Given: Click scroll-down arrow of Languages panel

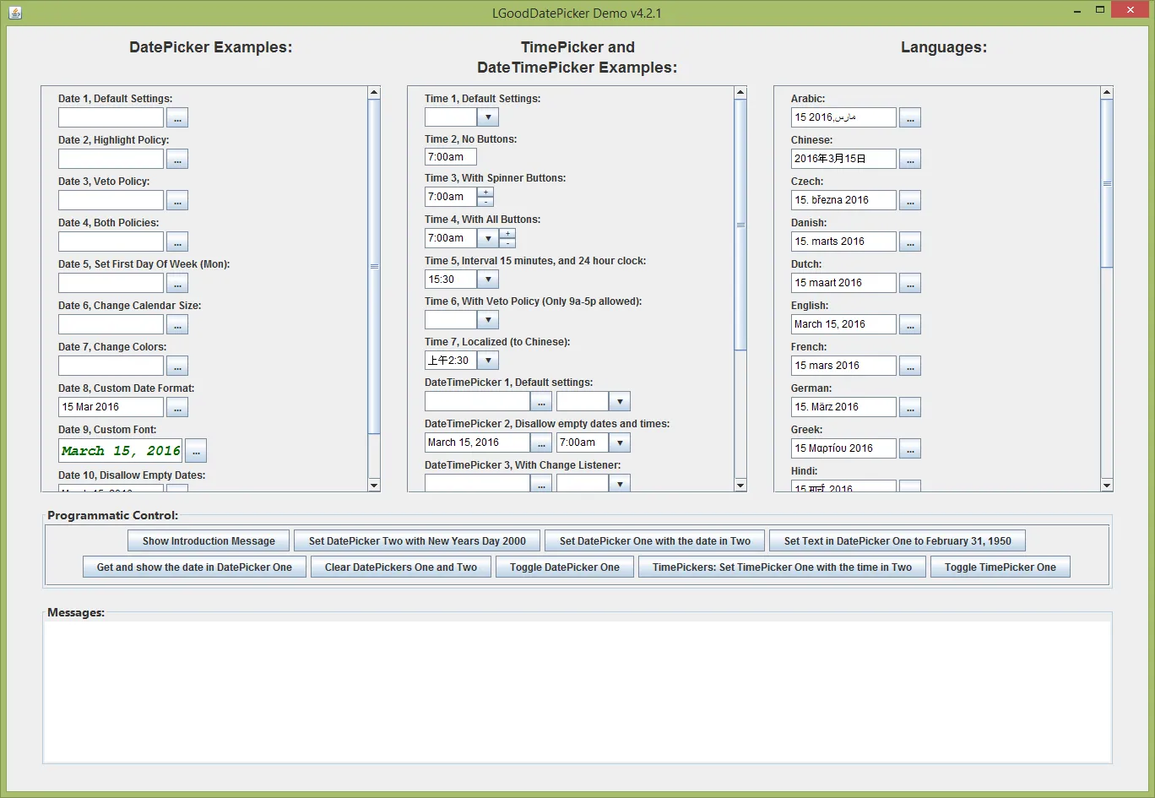Looking at the screenshot, I should [1107, 486].
